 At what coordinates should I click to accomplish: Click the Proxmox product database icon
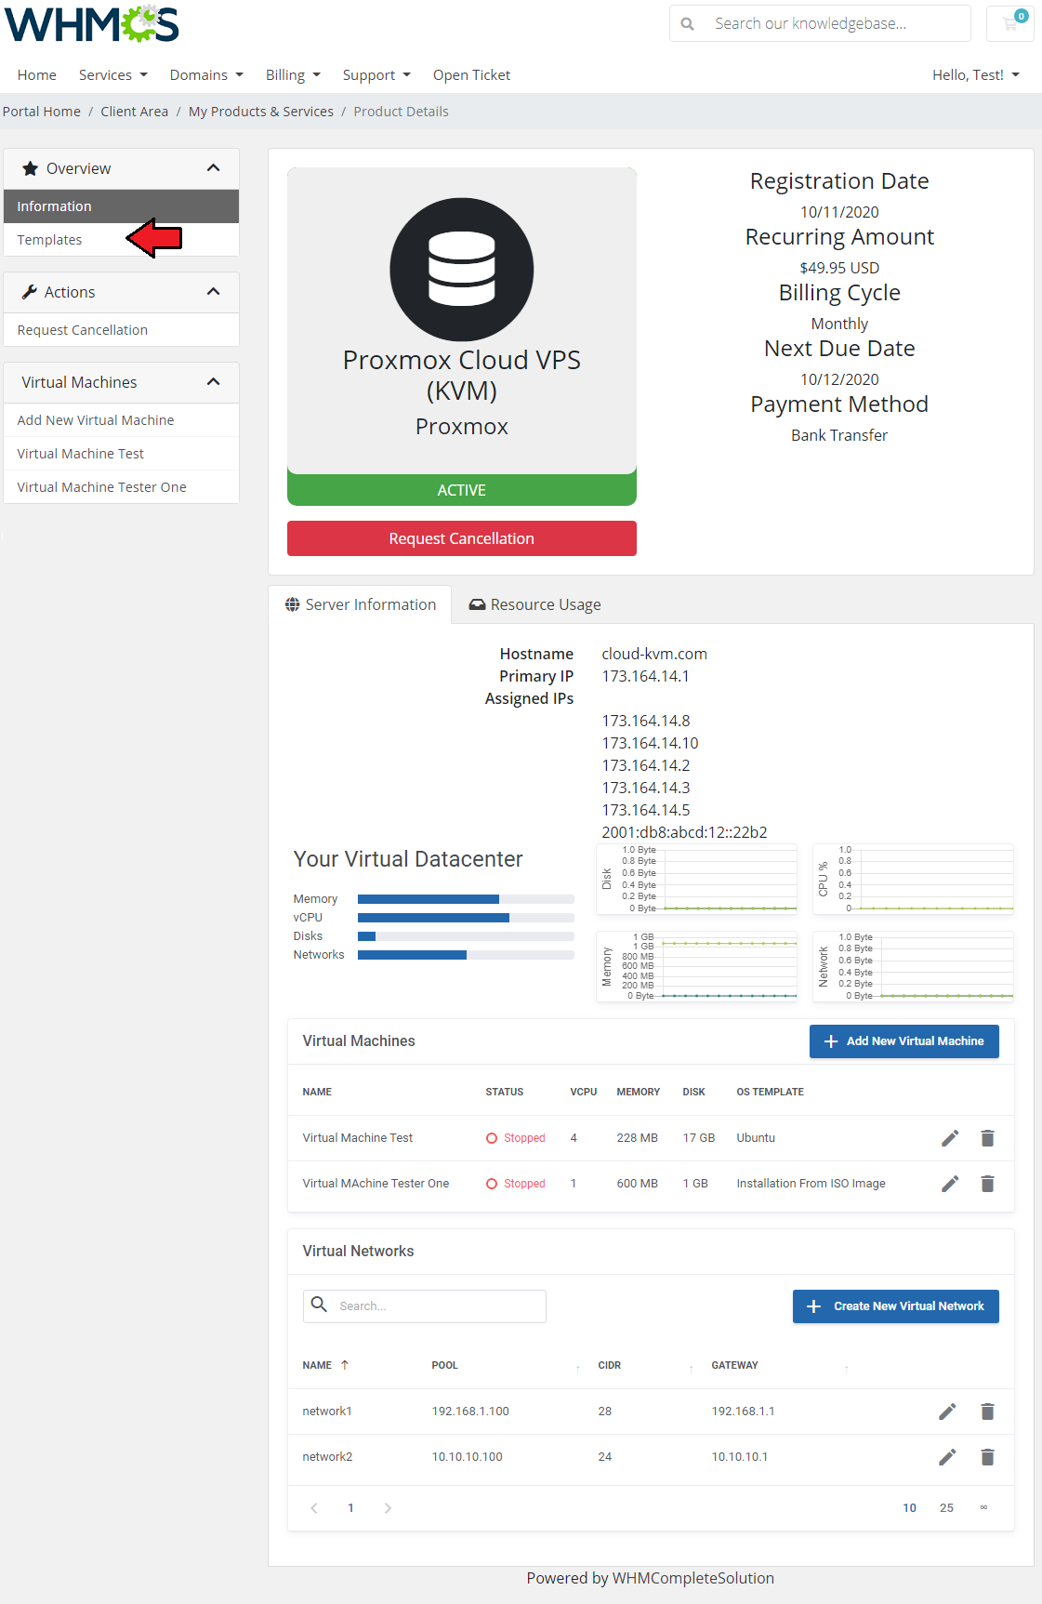(x=461, y=270)
